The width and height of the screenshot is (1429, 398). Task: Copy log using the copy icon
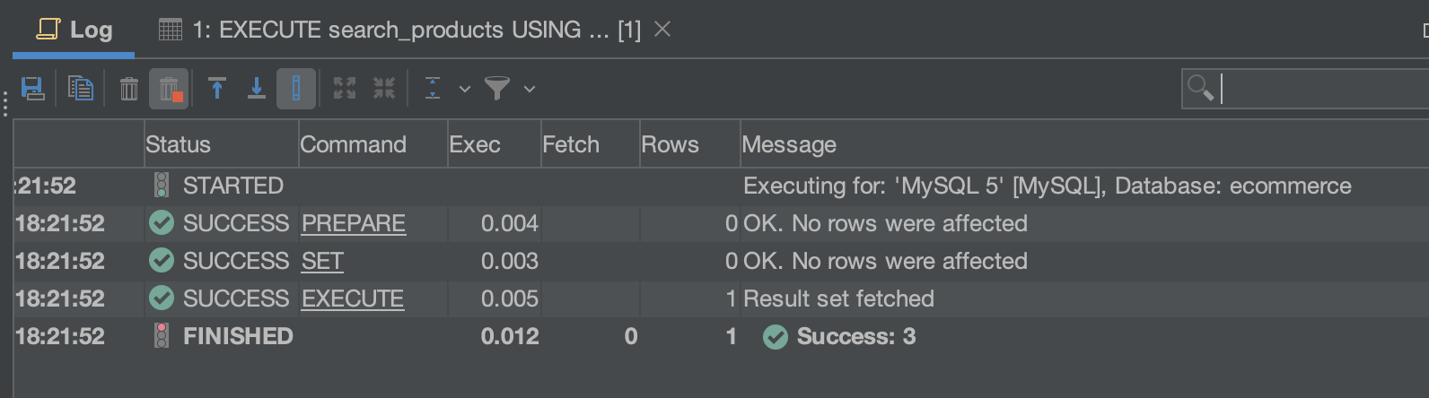[81, 89]
